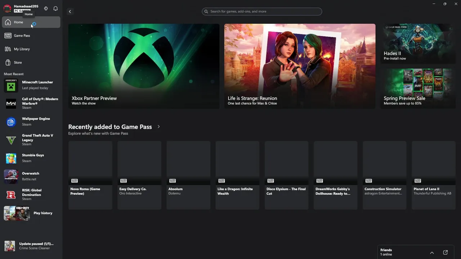Viewport: 461px width, 259px height.
Task: Click the Stumble Guys title text
Action: (x=33, y=155)
